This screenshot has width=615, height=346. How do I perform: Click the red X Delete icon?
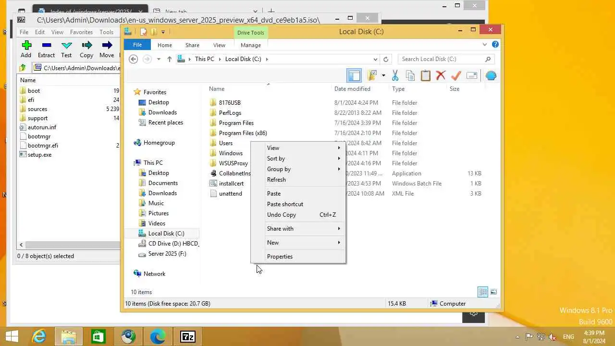click(x=441, y=75)
